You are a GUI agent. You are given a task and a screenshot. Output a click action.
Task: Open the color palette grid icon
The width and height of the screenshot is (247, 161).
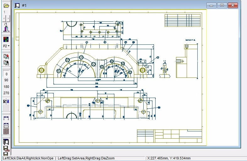tap(6, 39)
